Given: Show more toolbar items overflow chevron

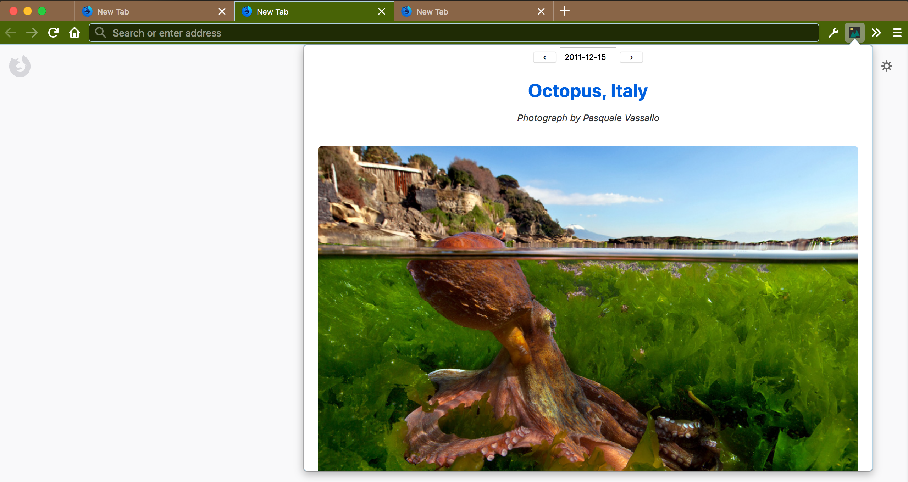Looking at the screenshot, I should tap(876, 33).
